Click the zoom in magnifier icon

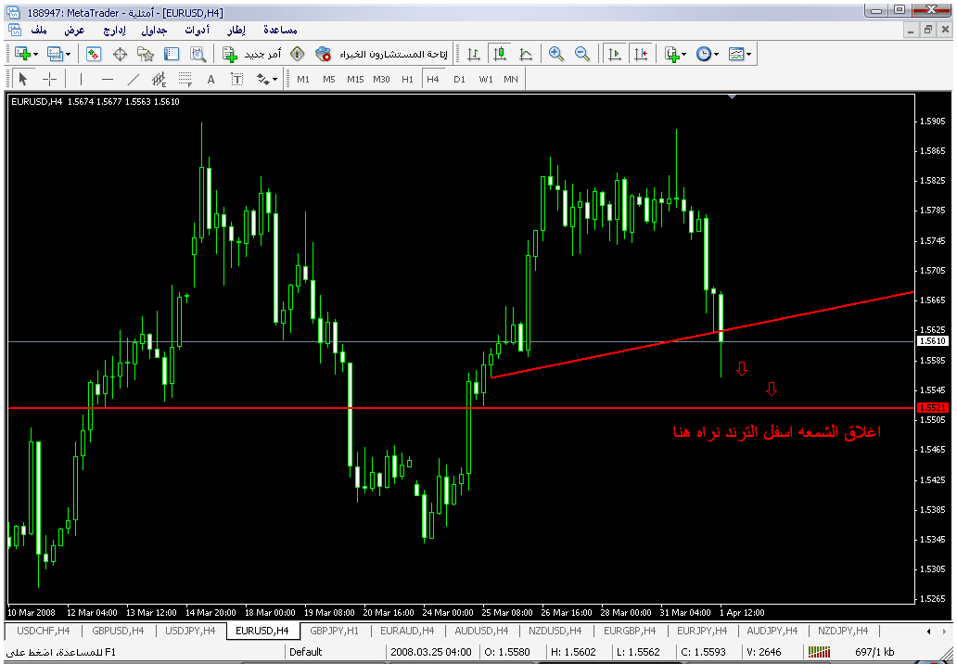tap(556, 54)
